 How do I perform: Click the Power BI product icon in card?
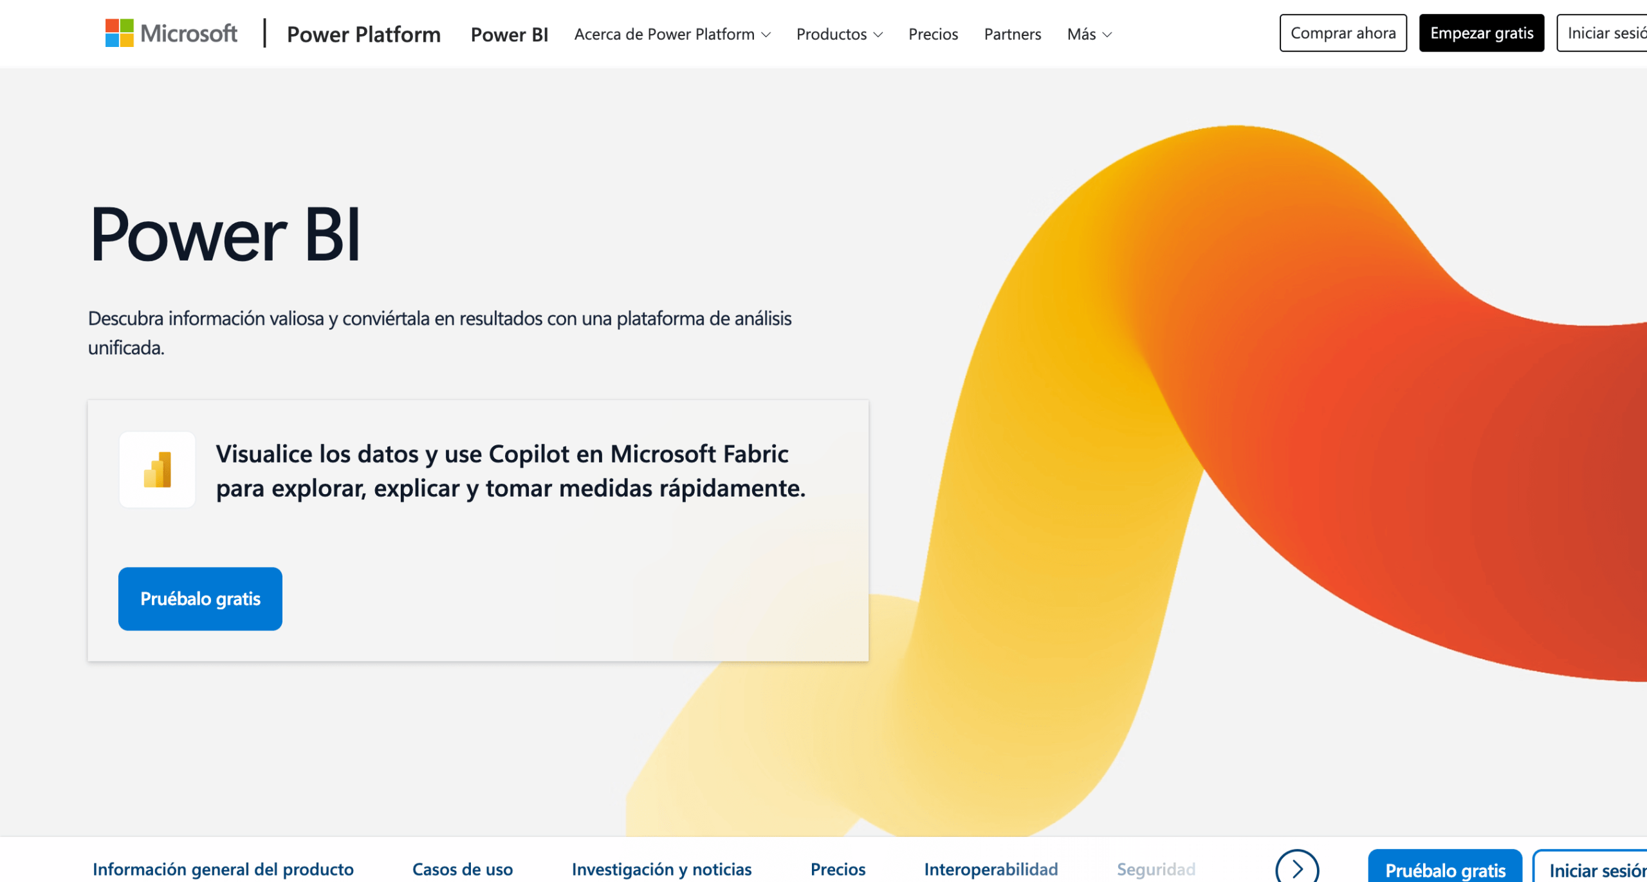click(157, 470)
